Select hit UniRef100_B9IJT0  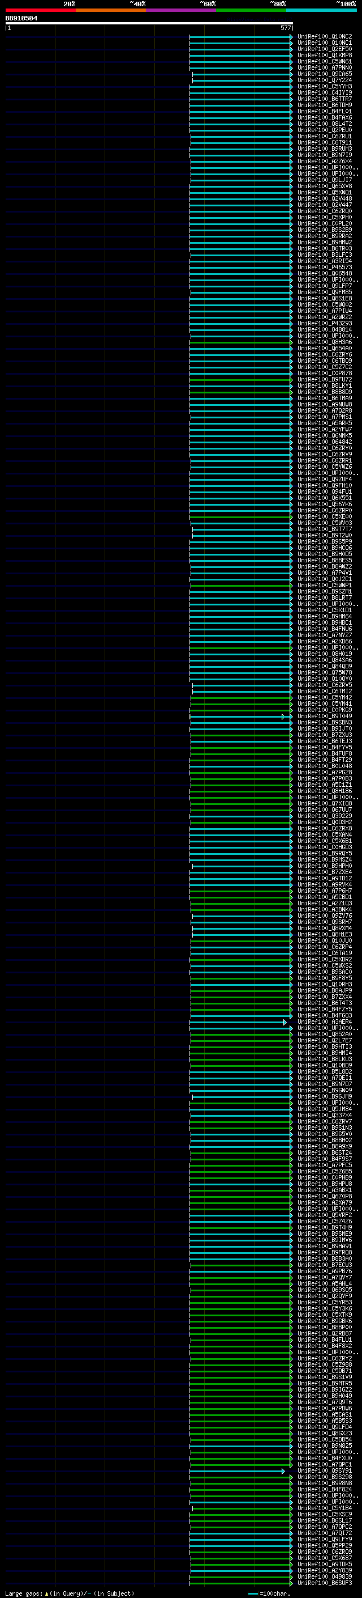pos(324,728)
